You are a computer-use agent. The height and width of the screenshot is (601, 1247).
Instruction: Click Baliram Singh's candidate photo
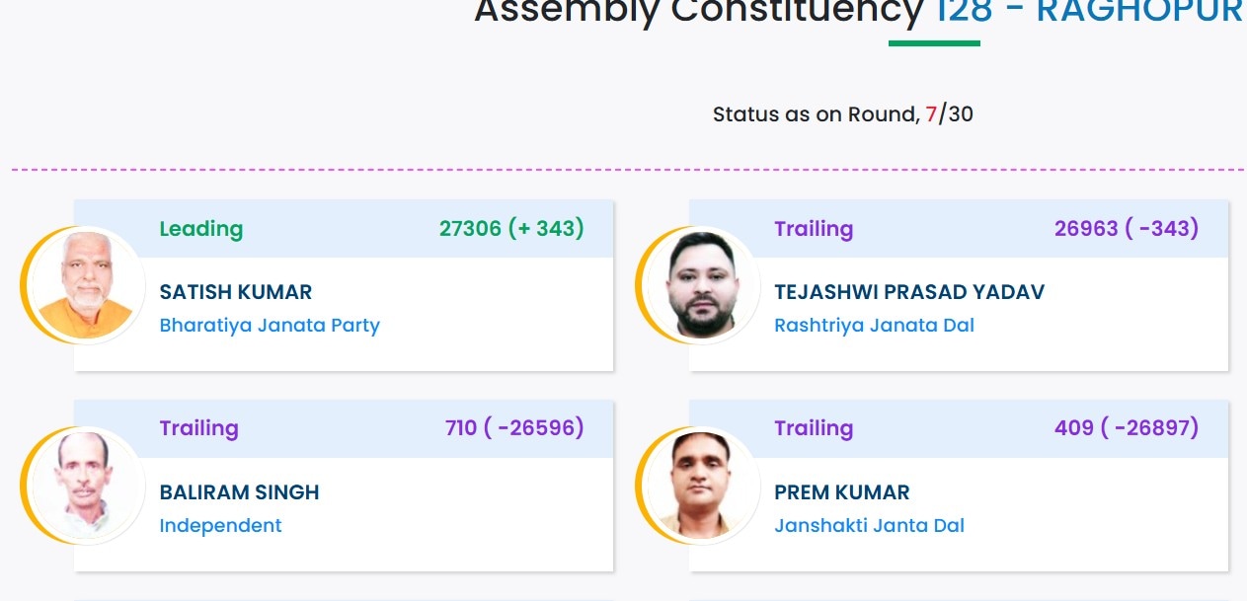coord(86,485)
